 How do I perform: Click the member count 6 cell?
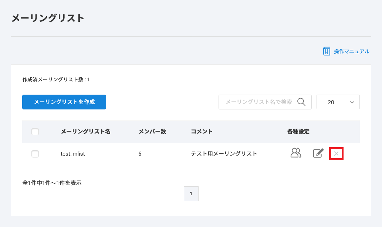coord(140,154)
